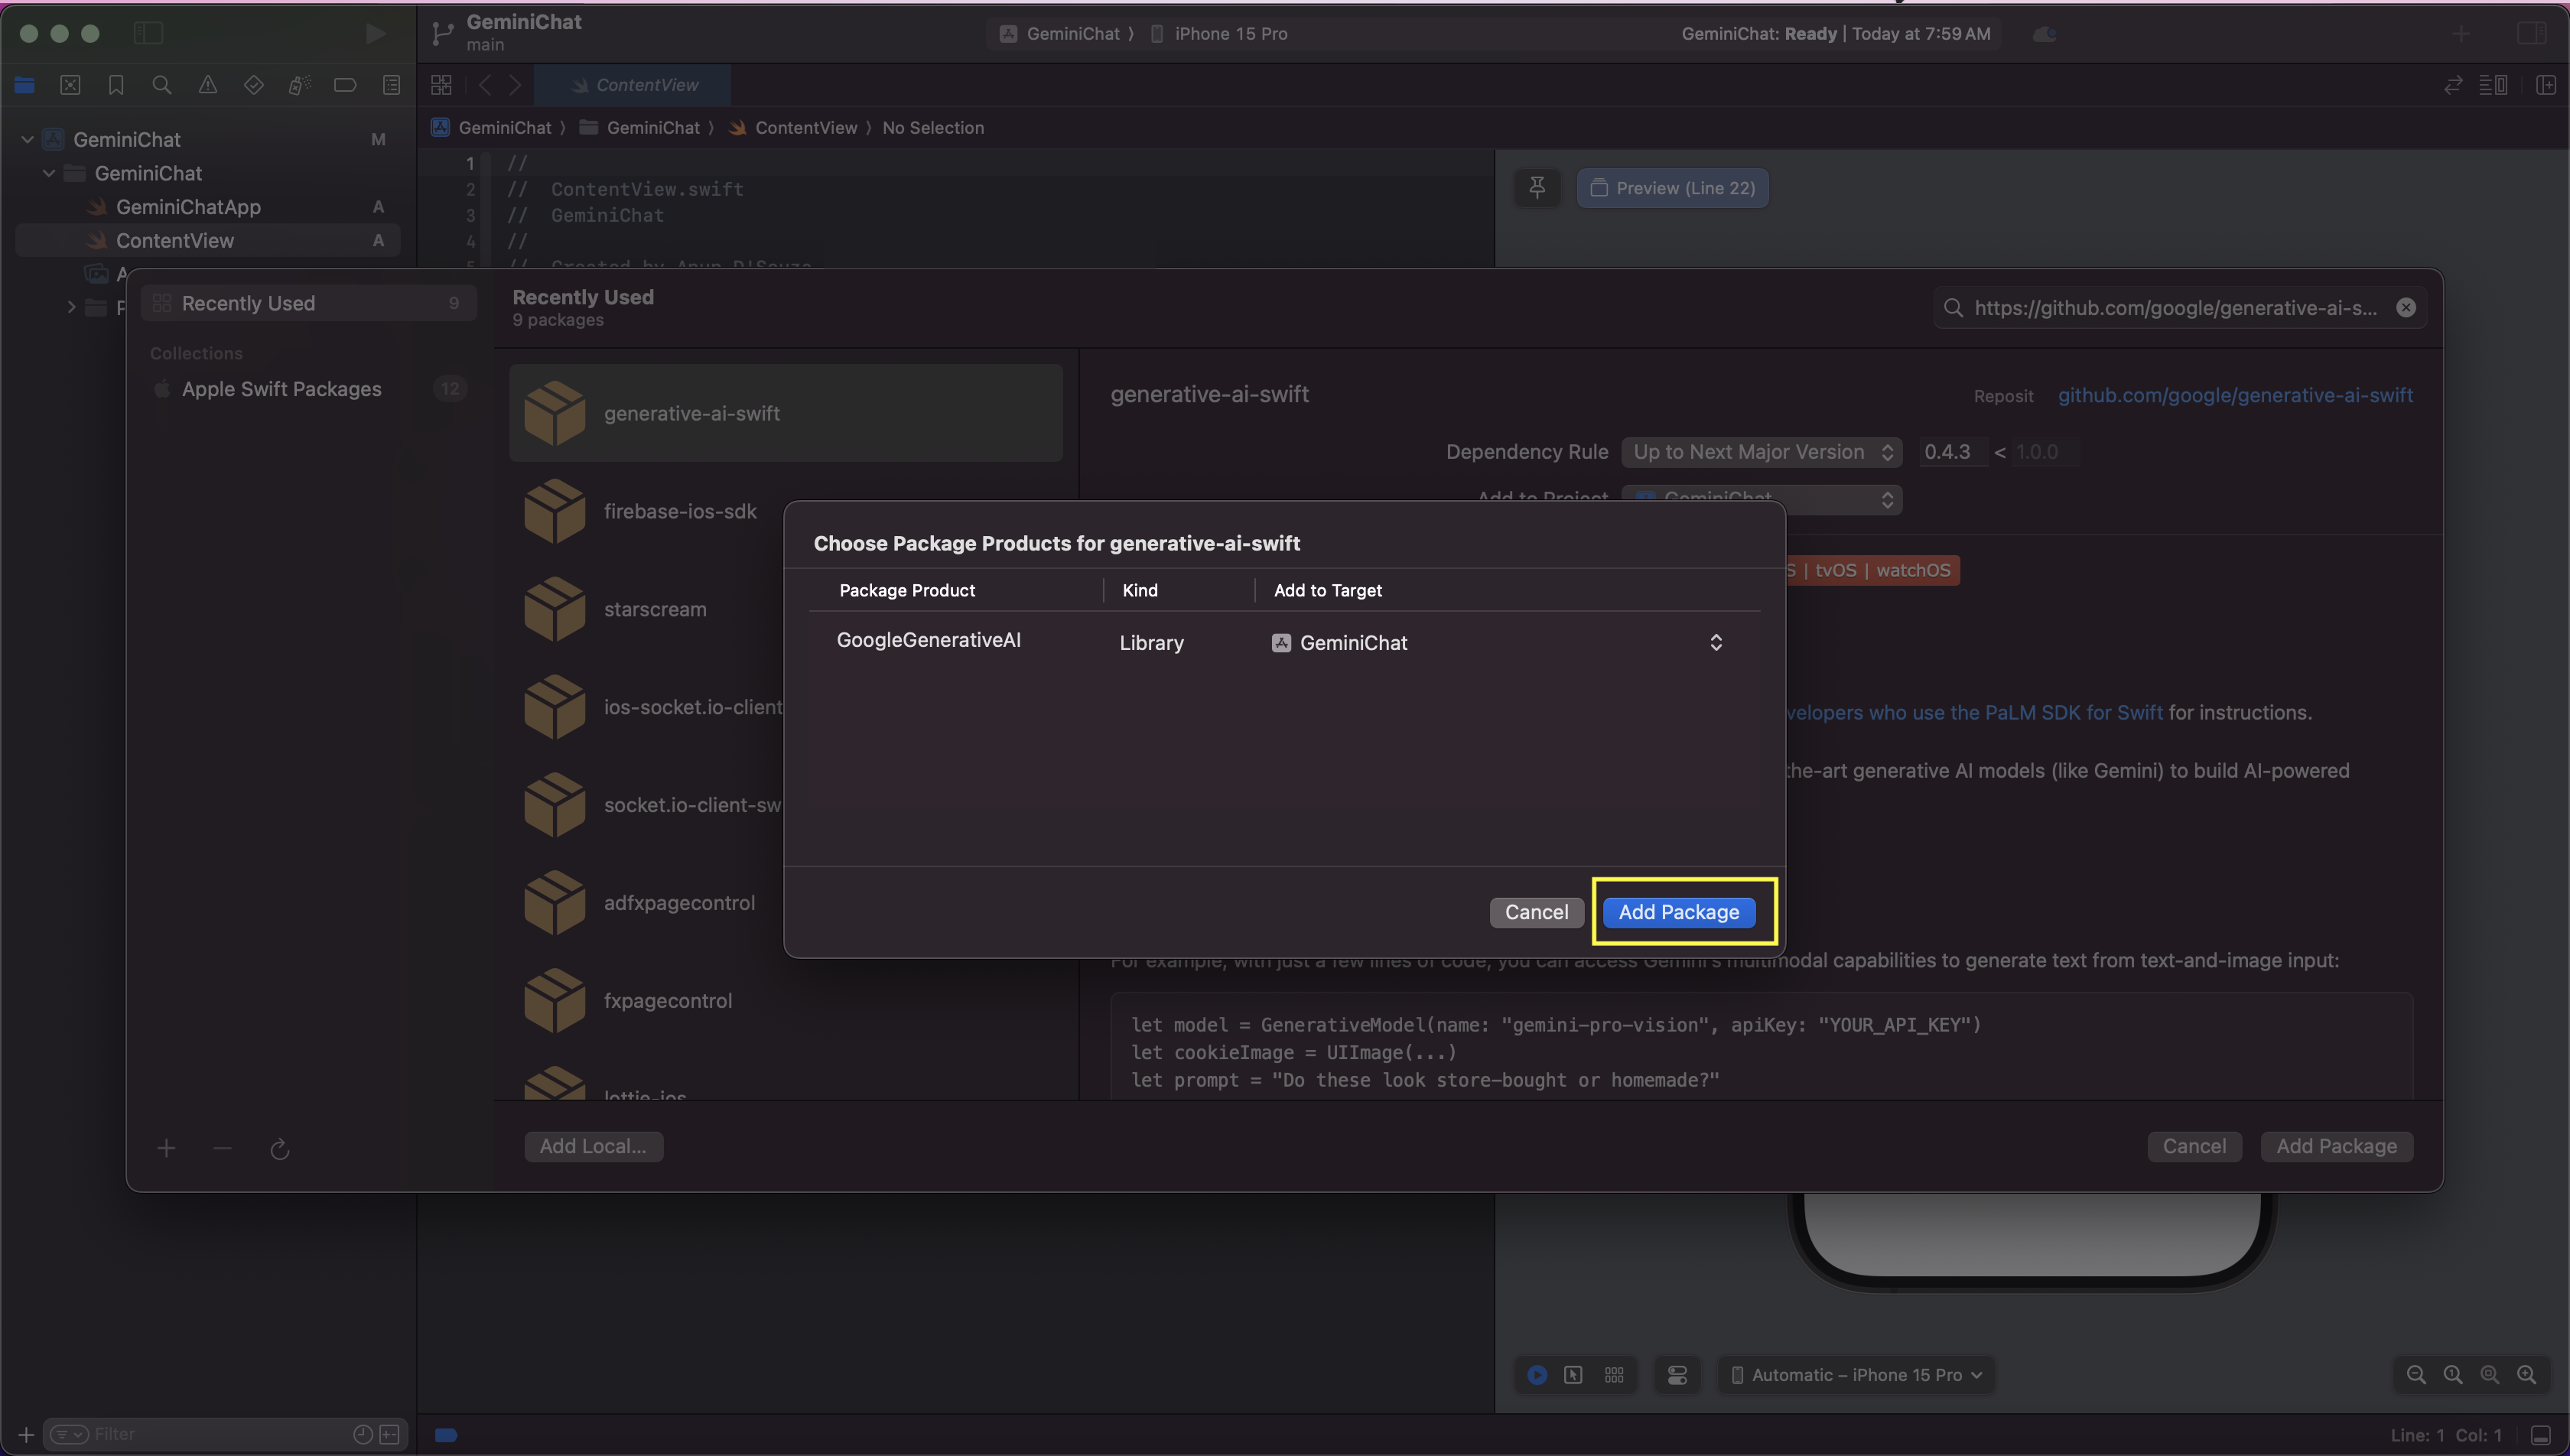Cancel the Choose Package Products dialog
The height and width of the screenshot is (1456, 2570).
coord(1536,911)
